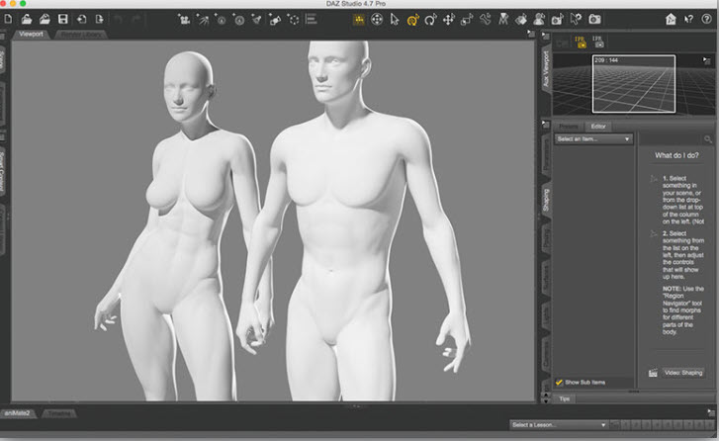Toggle the Show Sub Items checkbox
This screenshot has width=719, height=441.
click(x=560, y=382)
